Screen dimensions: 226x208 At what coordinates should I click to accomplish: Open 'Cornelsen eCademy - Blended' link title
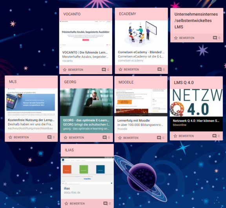coord(141,52)
